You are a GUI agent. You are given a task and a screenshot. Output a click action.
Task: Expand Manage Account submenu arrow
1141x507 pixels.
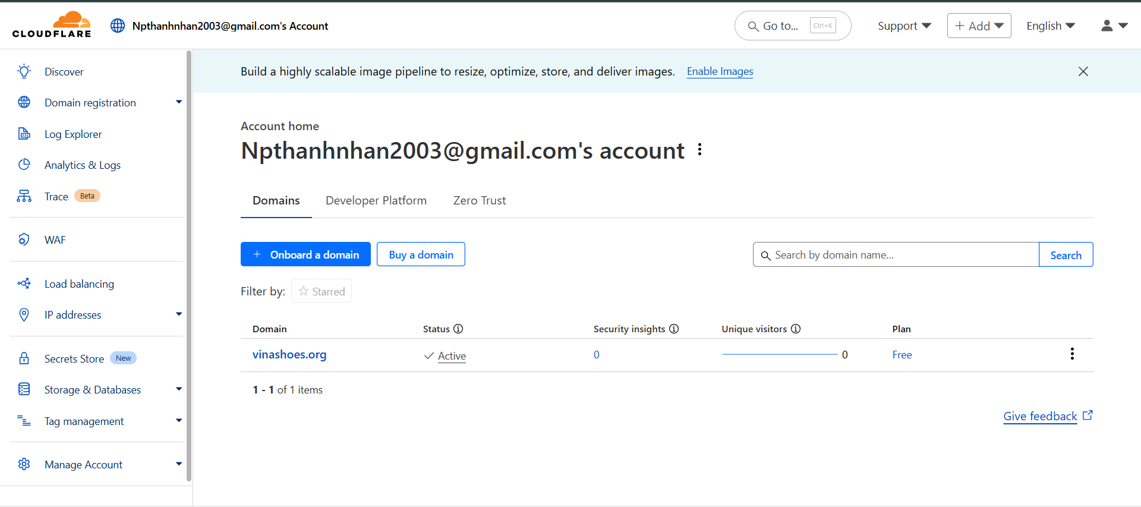pos(179,464)
